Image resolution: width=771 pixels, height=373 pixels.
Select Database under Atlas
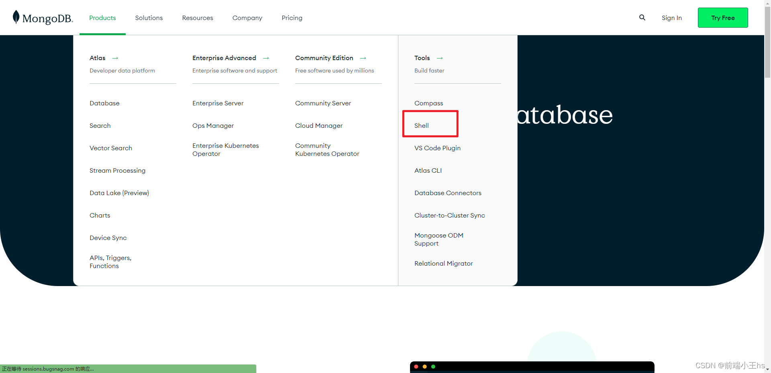click(104, 103)
